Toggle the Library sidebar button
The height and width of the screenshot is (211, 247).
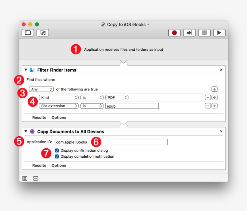(28, 33)
